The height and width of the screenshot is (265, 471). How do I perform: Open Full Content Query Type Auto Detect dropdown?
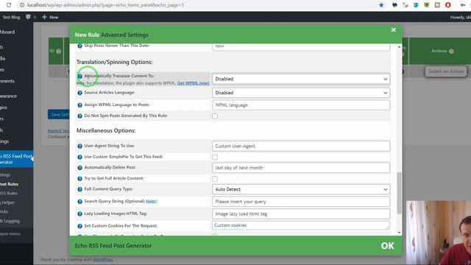click(x=301, y=189)
